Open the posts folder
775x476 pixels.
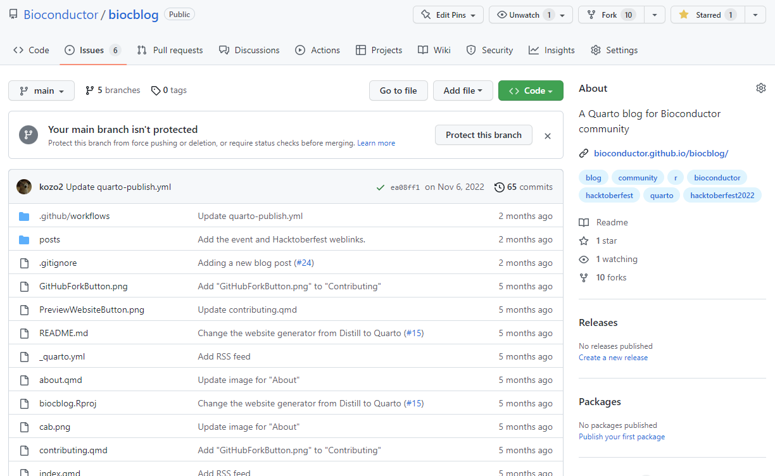[49, 239]
